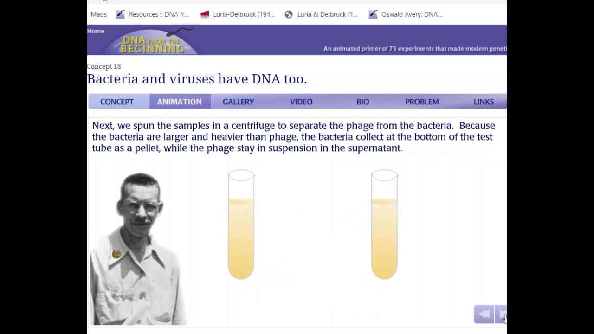Open the Maps bookmark
594x334 pixels.
(x=98, y=14)
